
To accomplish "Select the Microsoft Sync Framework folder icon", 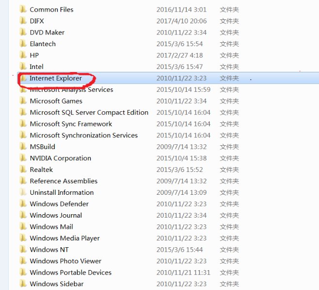I will coord(23,123).
